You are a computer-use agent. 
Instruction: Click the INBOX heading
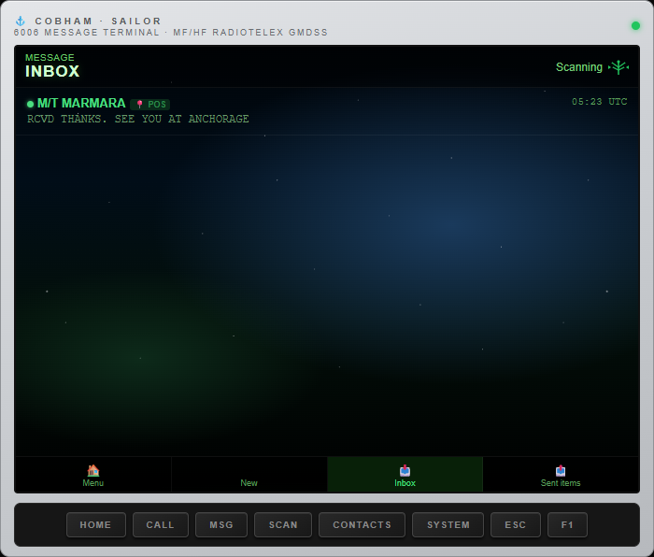click(52, 71)
